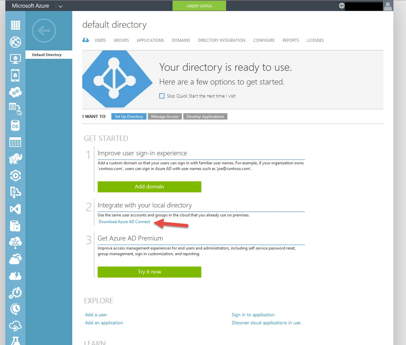Open Recovery Services double-cloud icon in sidebar

tap(15, 259)
